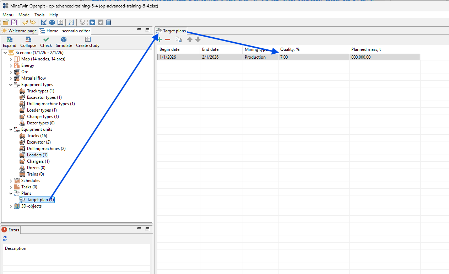Click the blue notebook toolbar icon
This screenshot has height=274, width=449.
[109, 22]
